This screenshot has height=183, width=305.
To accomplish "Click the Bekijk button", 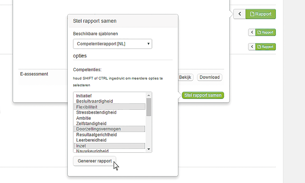I will point(185,77).
